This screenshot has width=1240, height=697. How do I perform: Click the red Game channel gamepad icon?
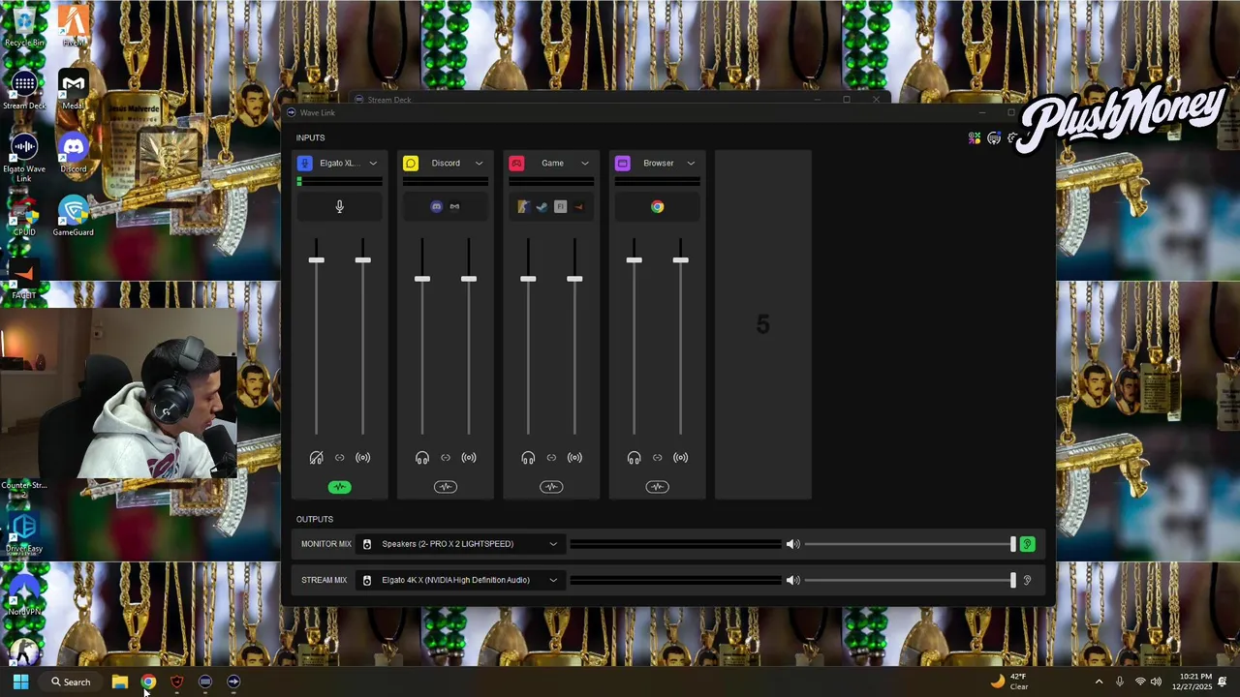click(x=516, y=163)
